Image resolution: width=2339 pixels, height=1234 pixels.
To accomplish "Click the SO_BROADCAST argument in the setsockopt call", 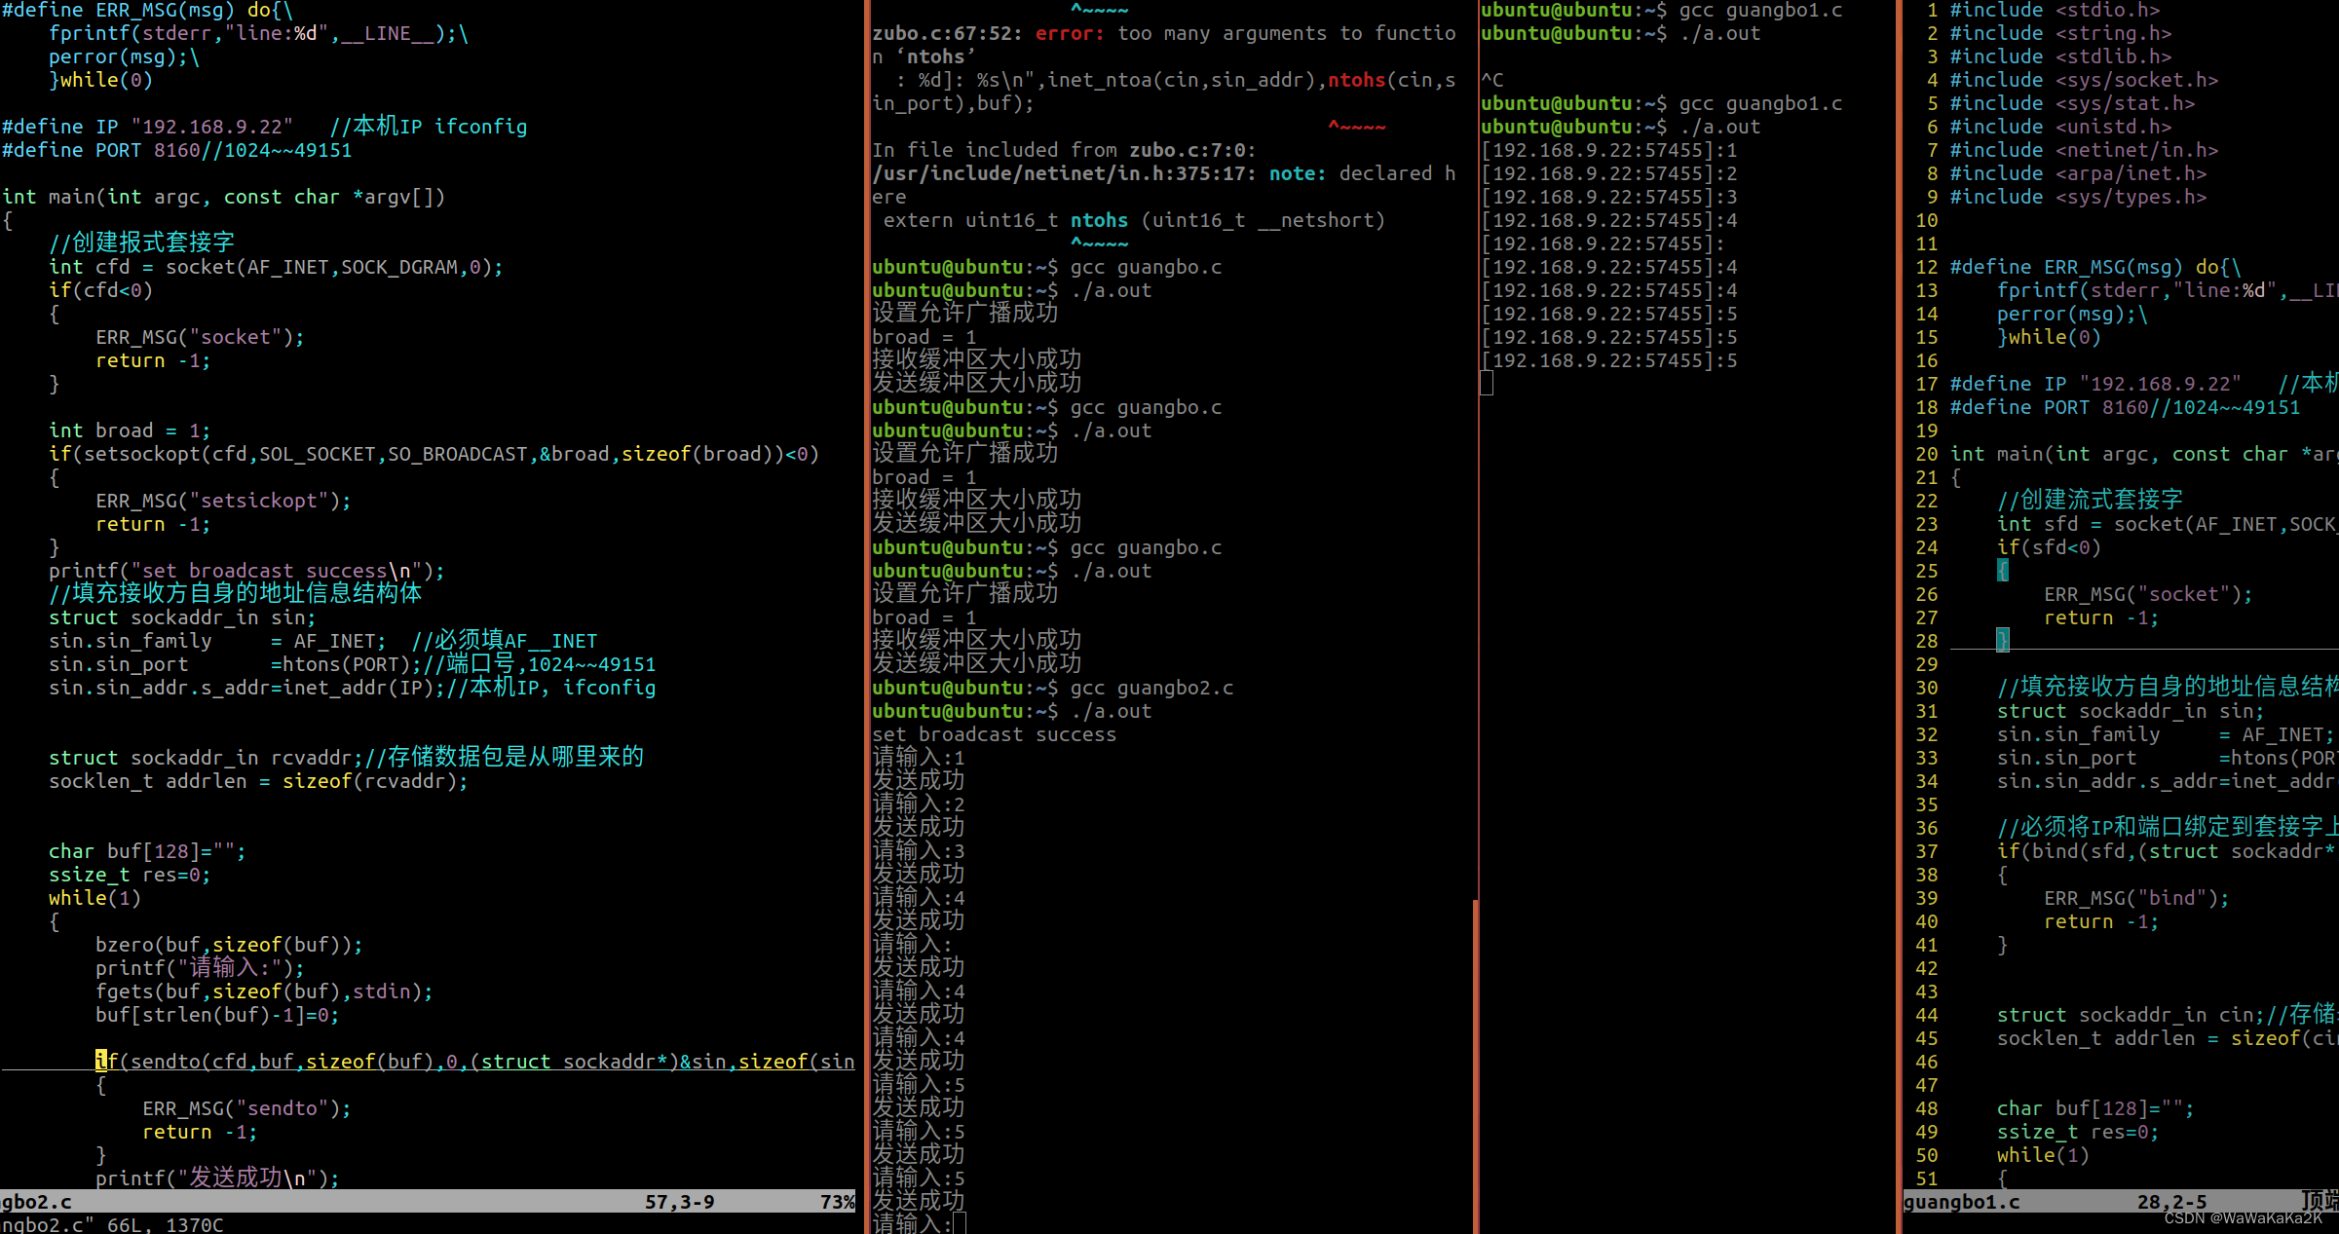I will (x=458, y=454).
